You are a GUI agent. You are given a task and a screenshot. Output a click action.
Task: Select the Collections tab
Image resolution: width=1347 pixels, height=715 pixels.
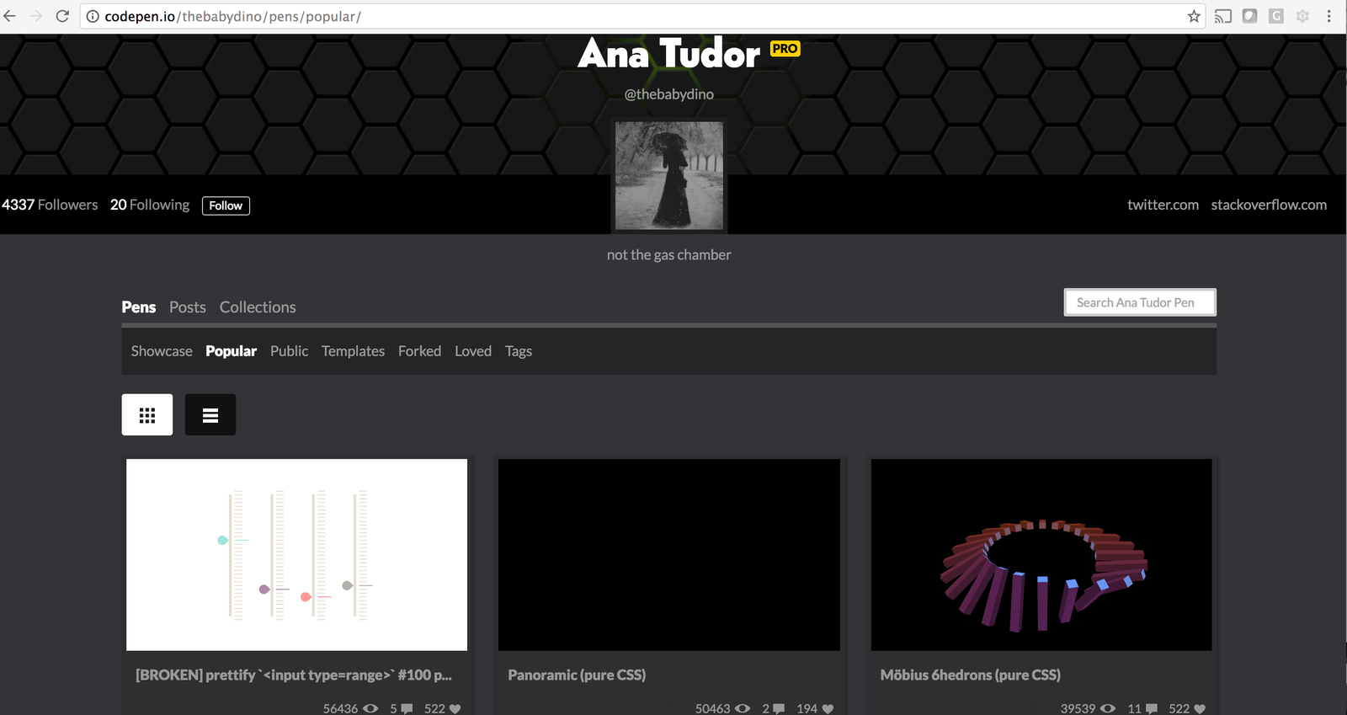click(x=258, y=307)
